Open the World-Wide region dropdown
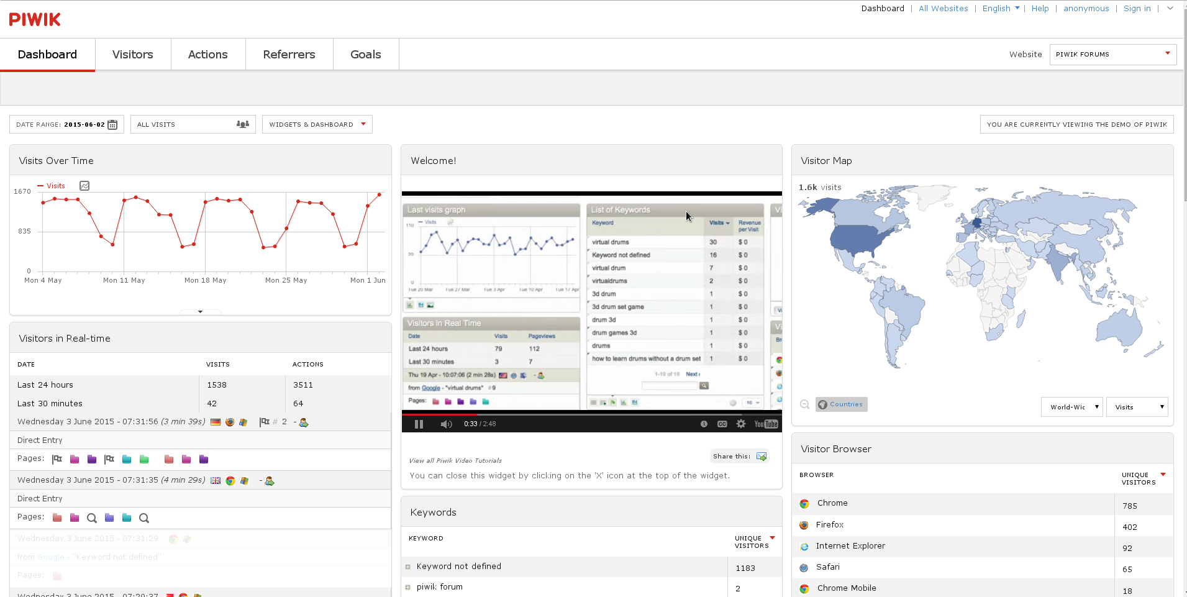Screen dimensions: 1187x597 pos(1071,407)
